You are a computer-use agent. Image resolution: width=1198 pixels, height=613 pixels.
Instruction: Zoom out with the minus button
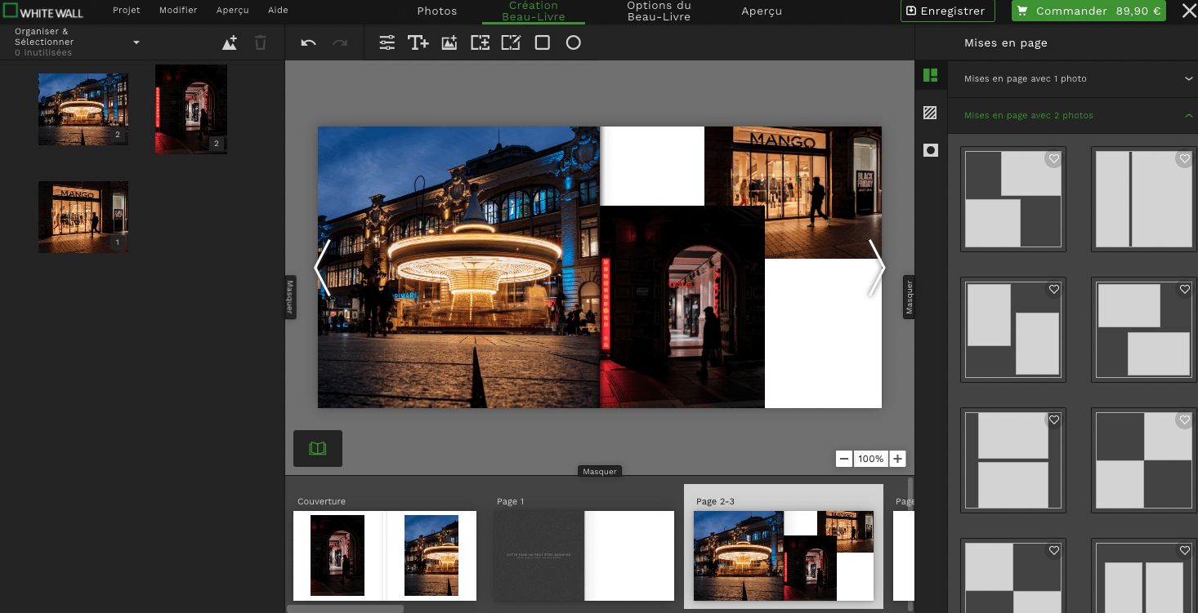844,459
